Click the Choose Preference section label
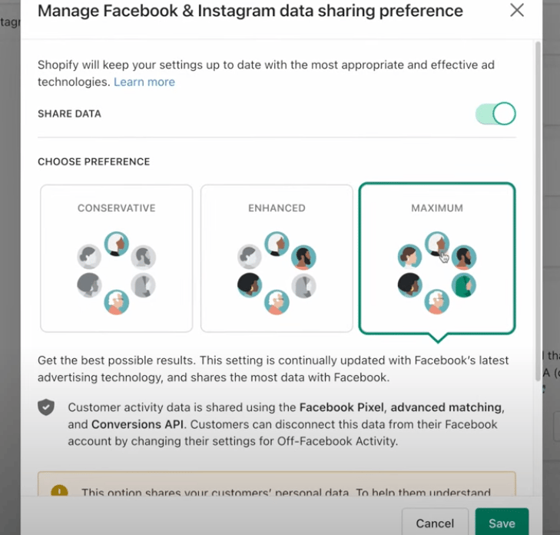The width and height of the screenshot is (560, 535). pyautogui.click(x=94, y=162)
